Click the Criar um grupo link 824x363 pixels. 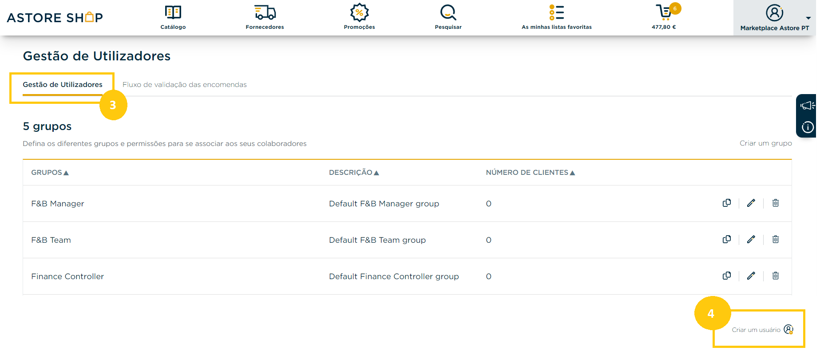click(x=765, y=143)
